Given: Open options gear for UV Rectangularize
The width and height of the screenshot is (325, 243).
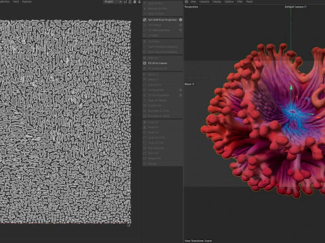Looking at the screenshot, I should tap(181, 95).
